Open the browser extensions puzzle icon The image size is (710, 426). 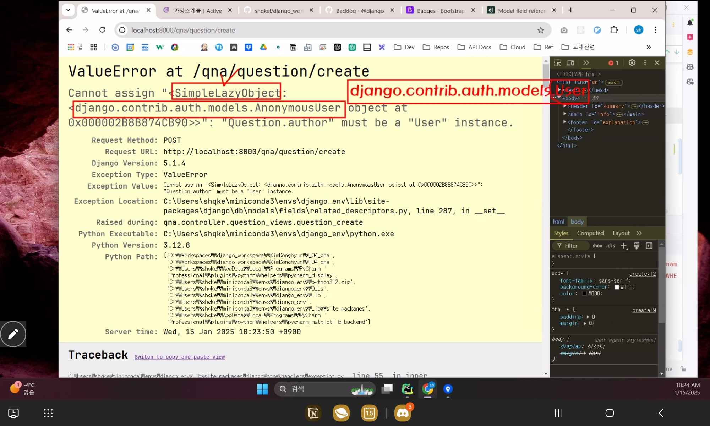tap(614, 30)
